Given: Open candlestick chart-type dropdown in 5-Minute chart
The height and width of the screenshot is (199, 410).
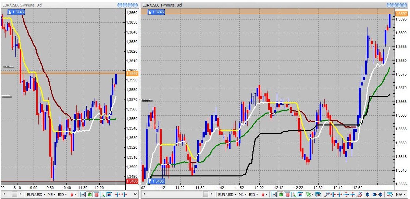Looking at the screenshot, I should tap(73, 194).
